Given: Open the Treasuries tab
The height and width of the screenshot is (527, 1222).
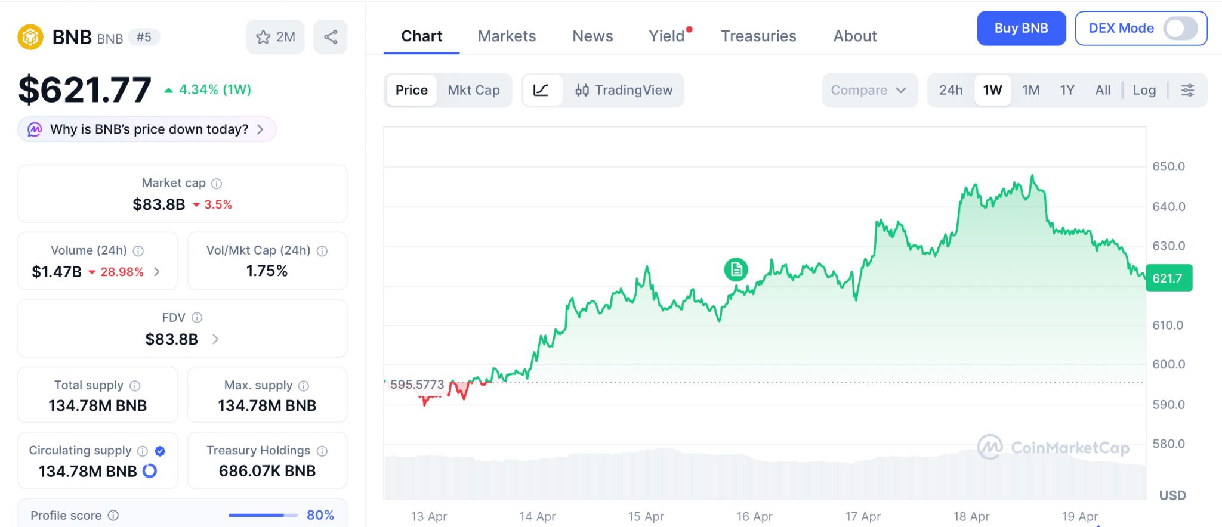Looking at the screenshot, I should point(758,36).
